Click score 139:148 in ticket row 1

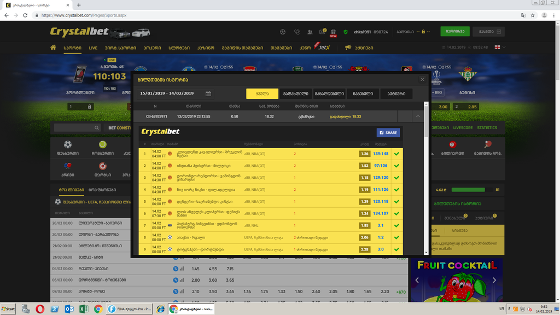click(x=381, y=154)
